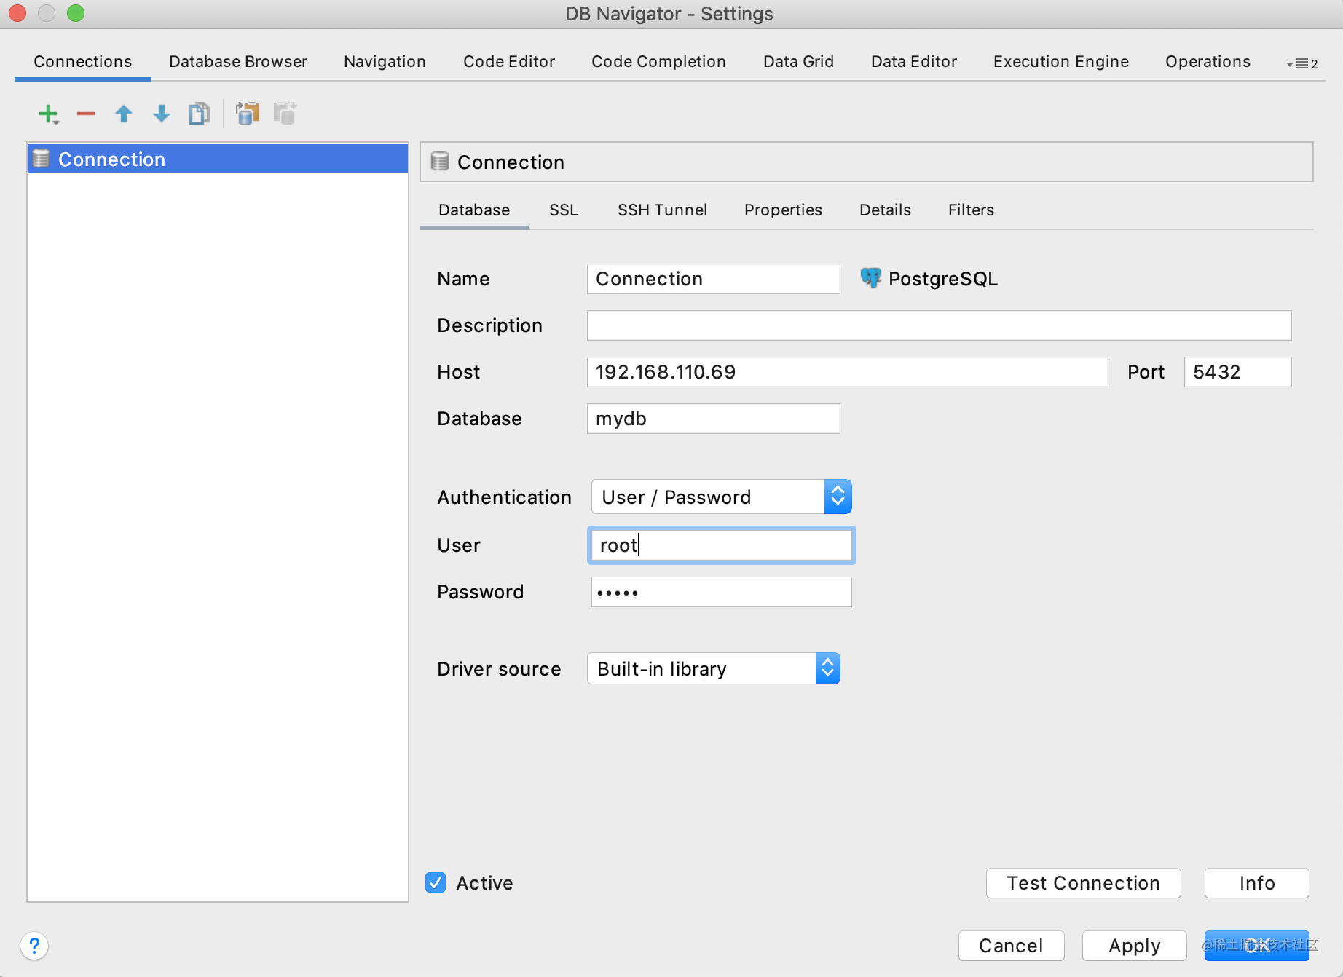The width and height of the screenshot is (1343, 977).
Task: Click the greyed paste-from-clipboard icon
Action: (285, 114)
